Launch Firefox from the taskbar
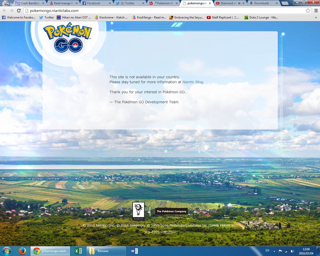Image resolution: width=320 pixels, height=256 pixels. point(22,251)
